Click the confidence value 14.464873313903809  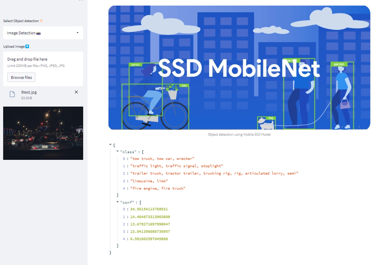150,217
